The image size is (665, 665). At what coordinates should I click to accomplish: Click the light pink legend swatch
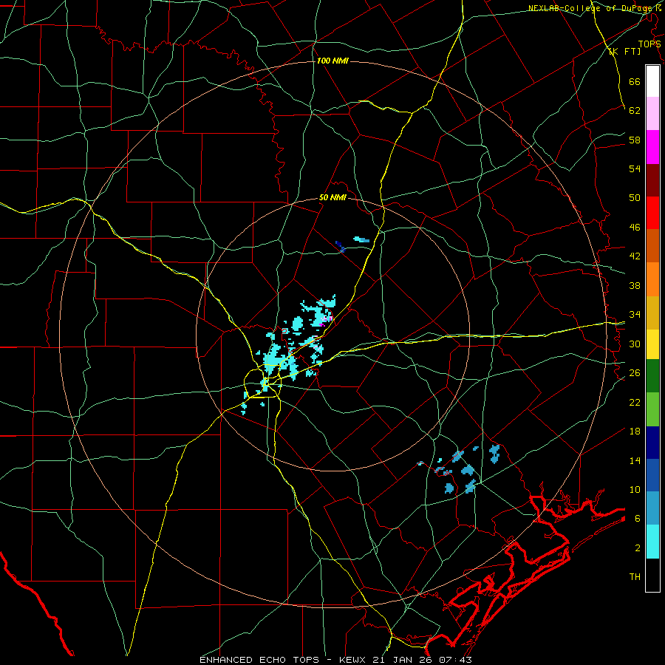point(652,114)
